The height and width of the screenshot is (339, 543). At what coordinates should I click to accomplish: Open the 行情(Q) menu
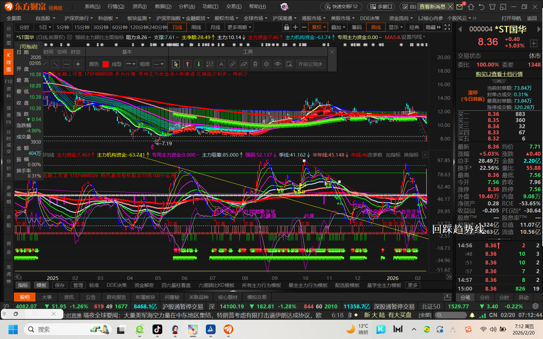(116, 6)
